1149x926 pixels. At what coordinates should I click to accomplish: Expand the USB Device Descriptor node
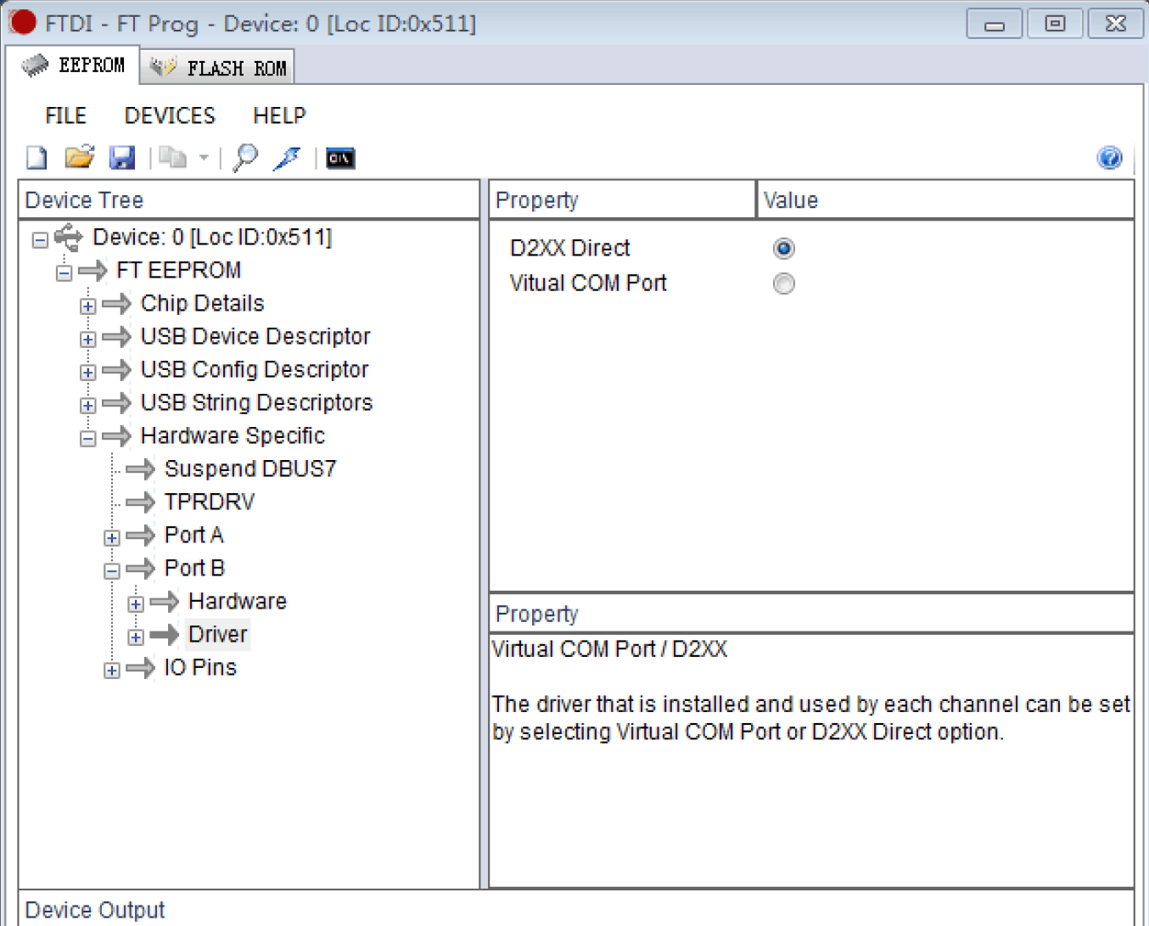coord(87,339)
